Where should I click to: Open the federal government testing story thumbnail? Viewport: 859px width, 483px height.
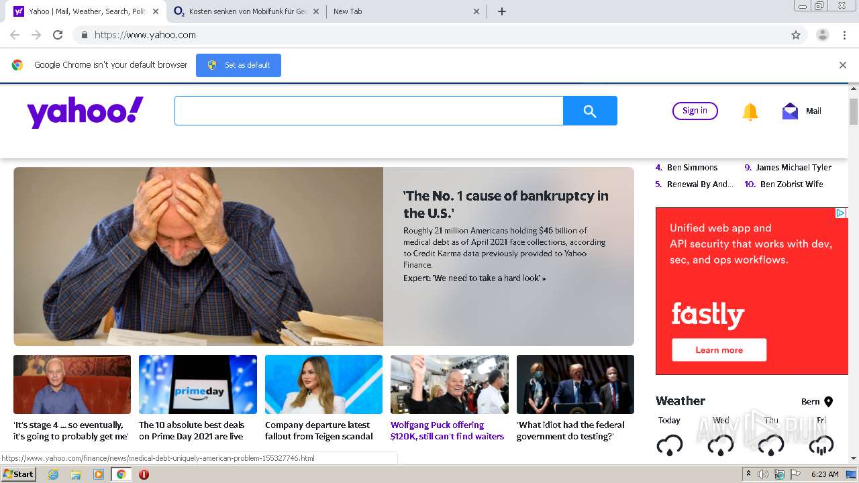575,384
